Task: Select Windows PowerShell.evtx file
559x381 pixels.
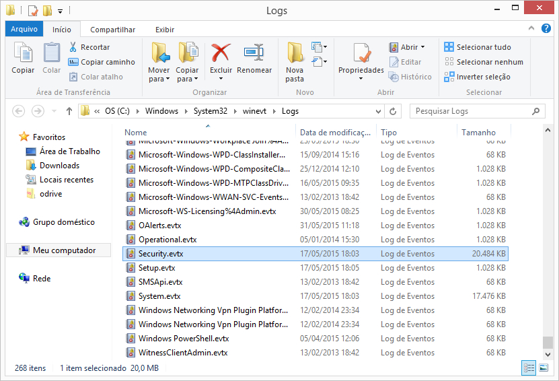Action: click(x=315, y=339)
